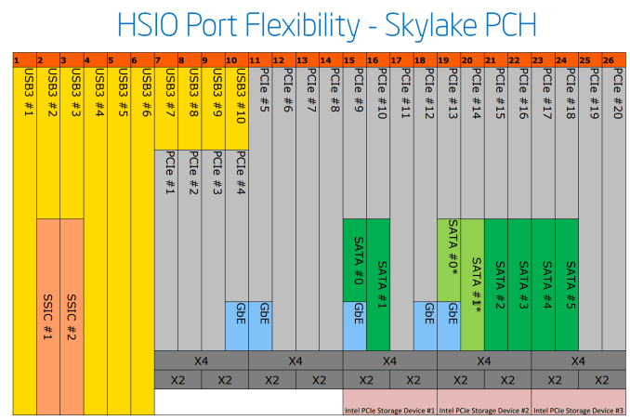Image resolution: width=630 pixels, height=420 pixels.
Task: Click the GbE cell below PCIe #4
Action: click(x=237, y=326)
